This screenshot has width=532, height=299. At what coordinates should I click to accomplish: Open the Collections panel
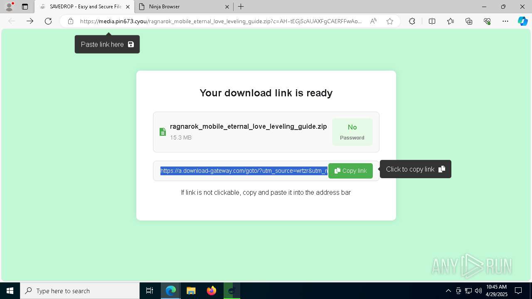pyautogui.click(x=469, y=21)
